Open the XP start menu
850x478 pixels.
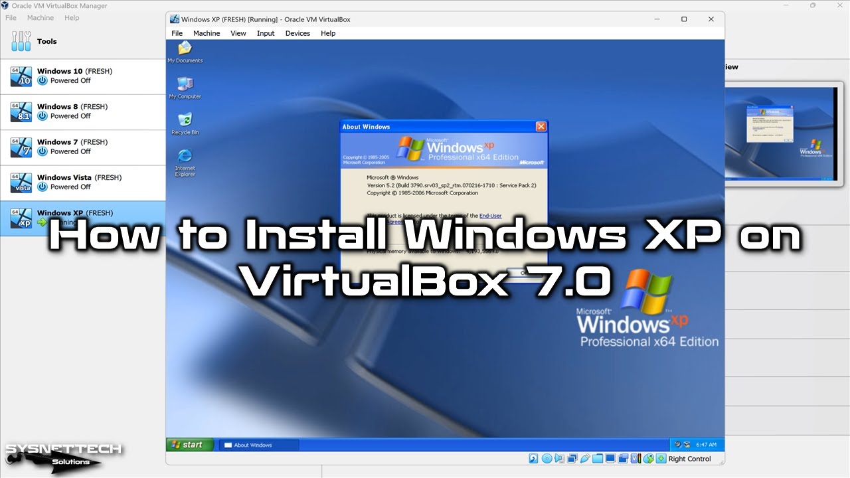190,445
